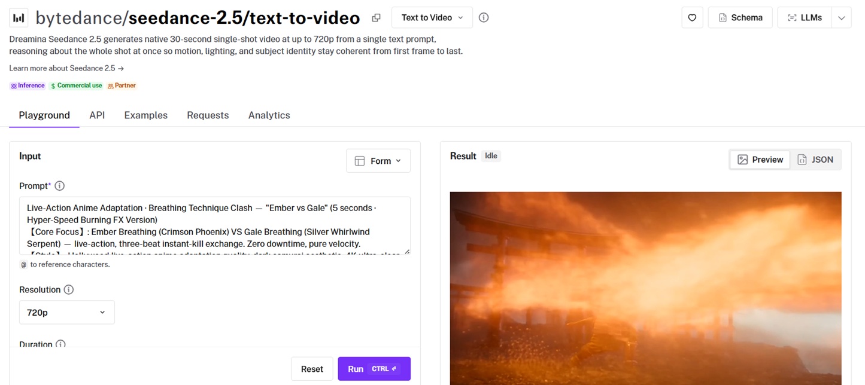Click the Idle status badge
The height and width of the screenshot is (385, 865).
[x=491, y=156]
